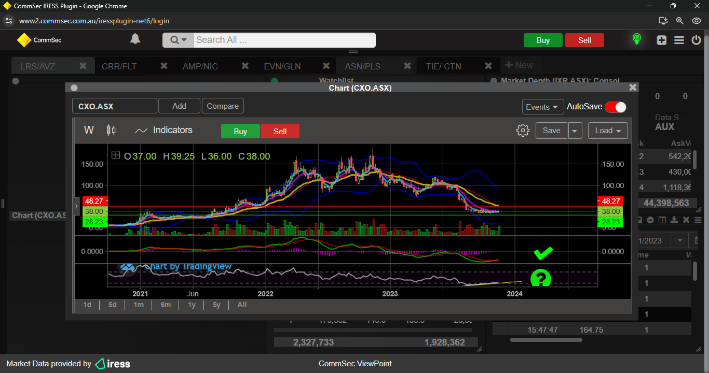This screenshot has height=373, width=709.
Task: Click the green checkmark icon on the chart
Action: pos(543,253)
